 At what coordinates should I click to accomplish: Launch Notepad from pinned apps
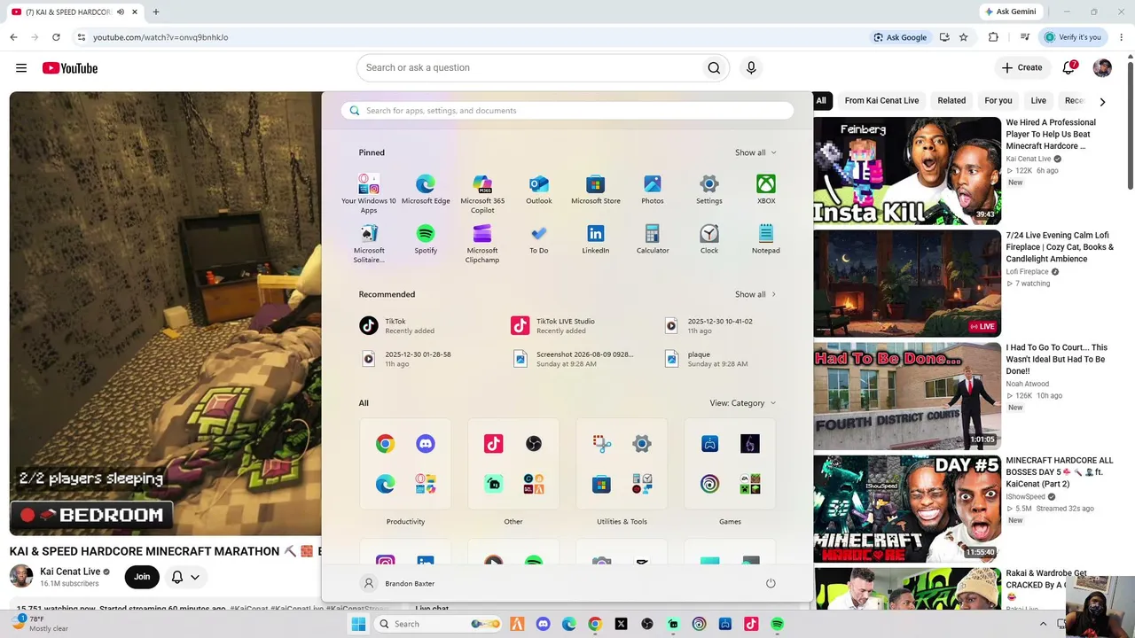point(766,239)
